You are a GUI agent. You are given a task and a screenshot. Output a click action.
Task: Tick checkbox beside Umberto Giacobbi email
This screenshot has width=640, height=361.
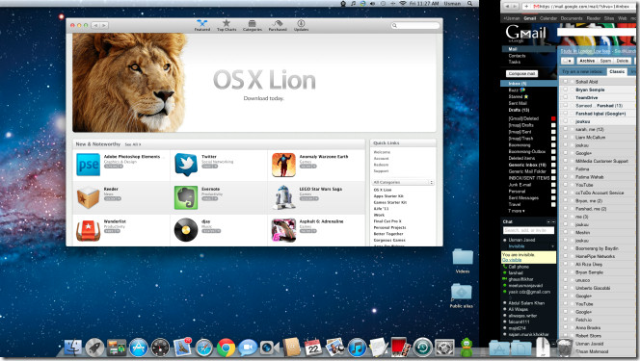coord(566,288)
